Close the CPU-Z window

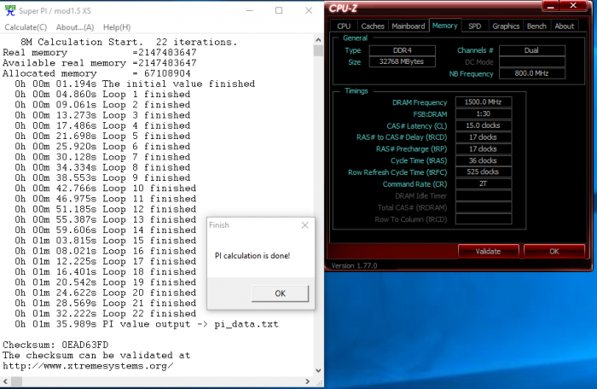point(573,6)
